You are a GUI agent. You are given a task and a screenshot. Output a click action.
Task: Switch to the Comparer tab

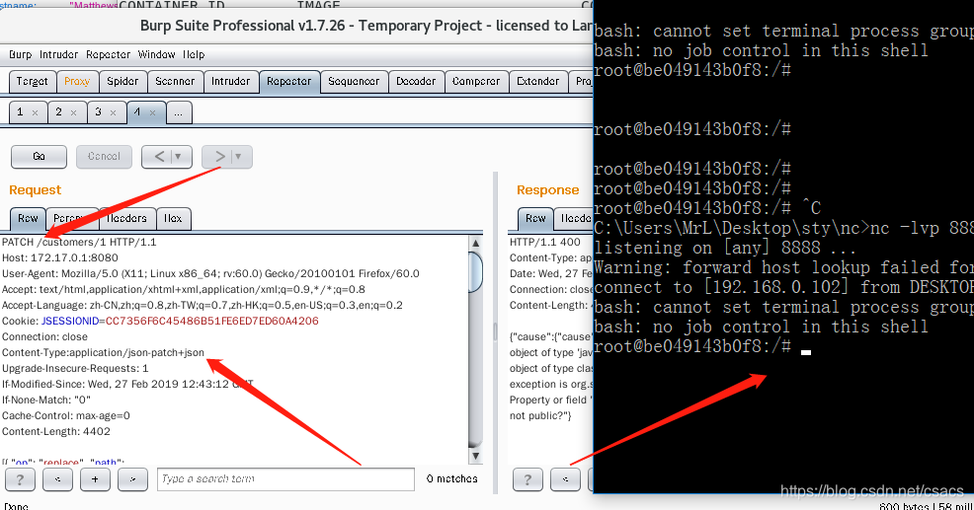pyautogui.click(x=476, y=81)
